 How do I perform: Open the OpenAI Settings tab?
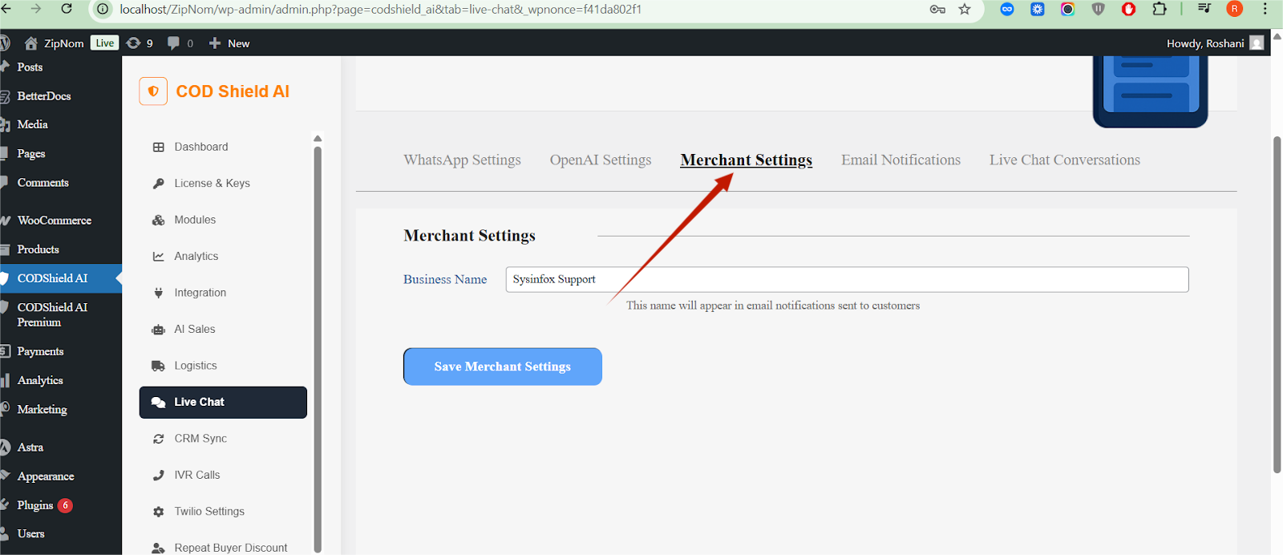(600, 160)
